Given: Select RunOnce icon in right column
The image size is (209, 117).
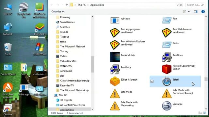Looking at the screenshot, I should click(x=167, y=57).
